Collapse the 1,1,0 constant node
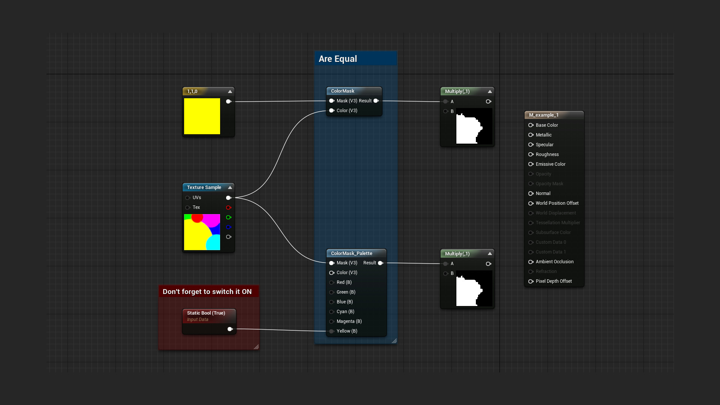Screen dimensions: 720x405 tap(230, 91)
